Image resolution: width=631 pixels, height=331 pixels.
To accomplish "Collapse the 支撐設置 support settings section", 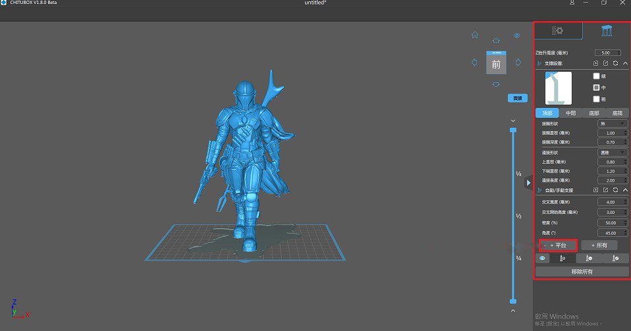I will click(x=624, y=63).
